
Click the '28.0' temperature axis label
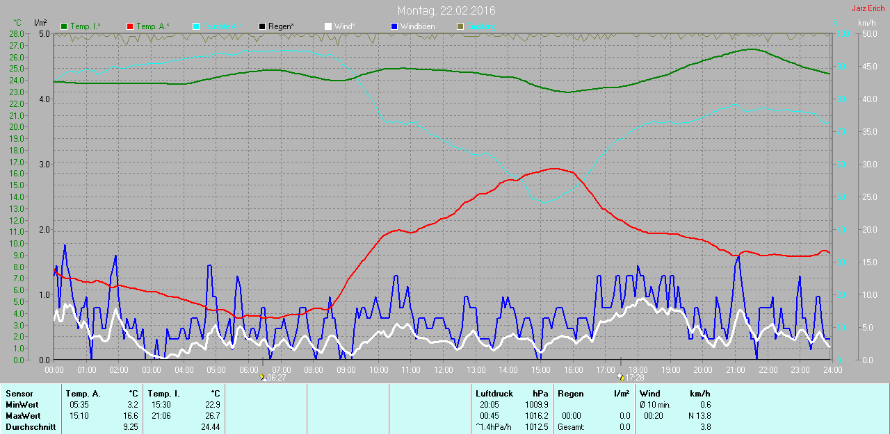coord(17,34)
